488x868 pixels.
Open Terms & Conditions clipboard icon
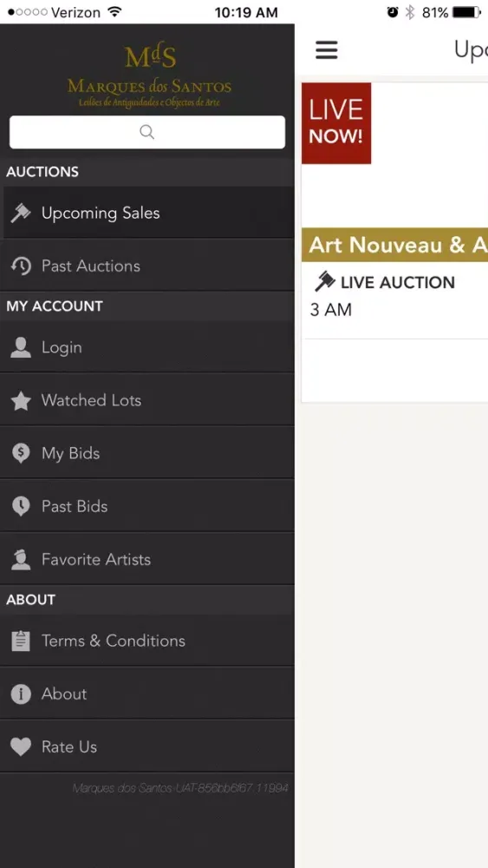tap(21, 641)
